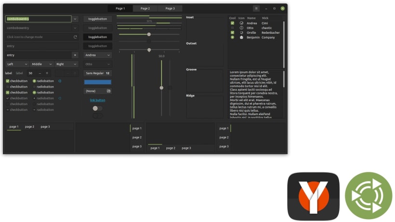Viewport: 395px width, 222px height.
Task: Open the Middle dropdown
Action: point(41,64)
